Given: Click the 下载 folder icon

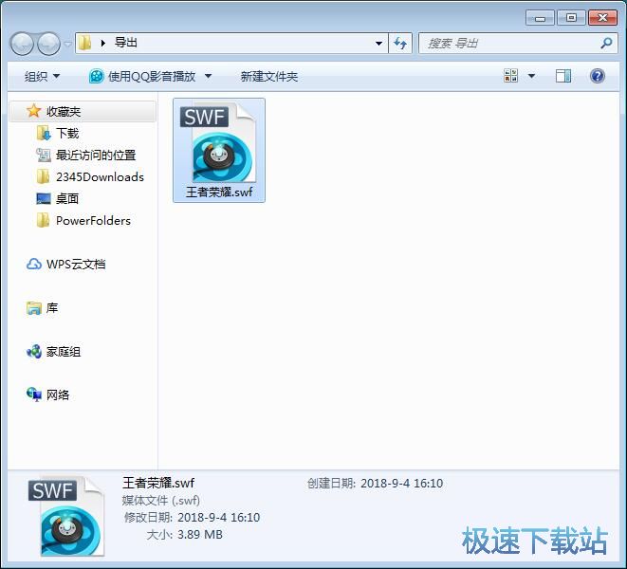Looking at the screenshot, I should click(x=44, y=133).
